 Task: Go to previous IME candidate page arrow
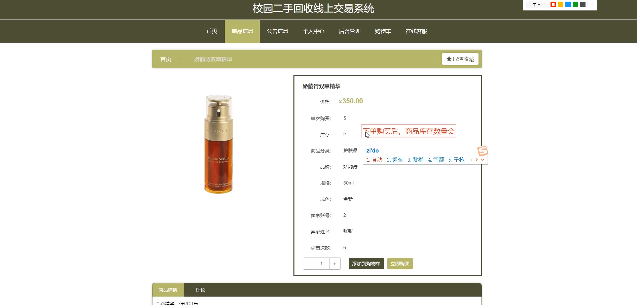point(471,160)
